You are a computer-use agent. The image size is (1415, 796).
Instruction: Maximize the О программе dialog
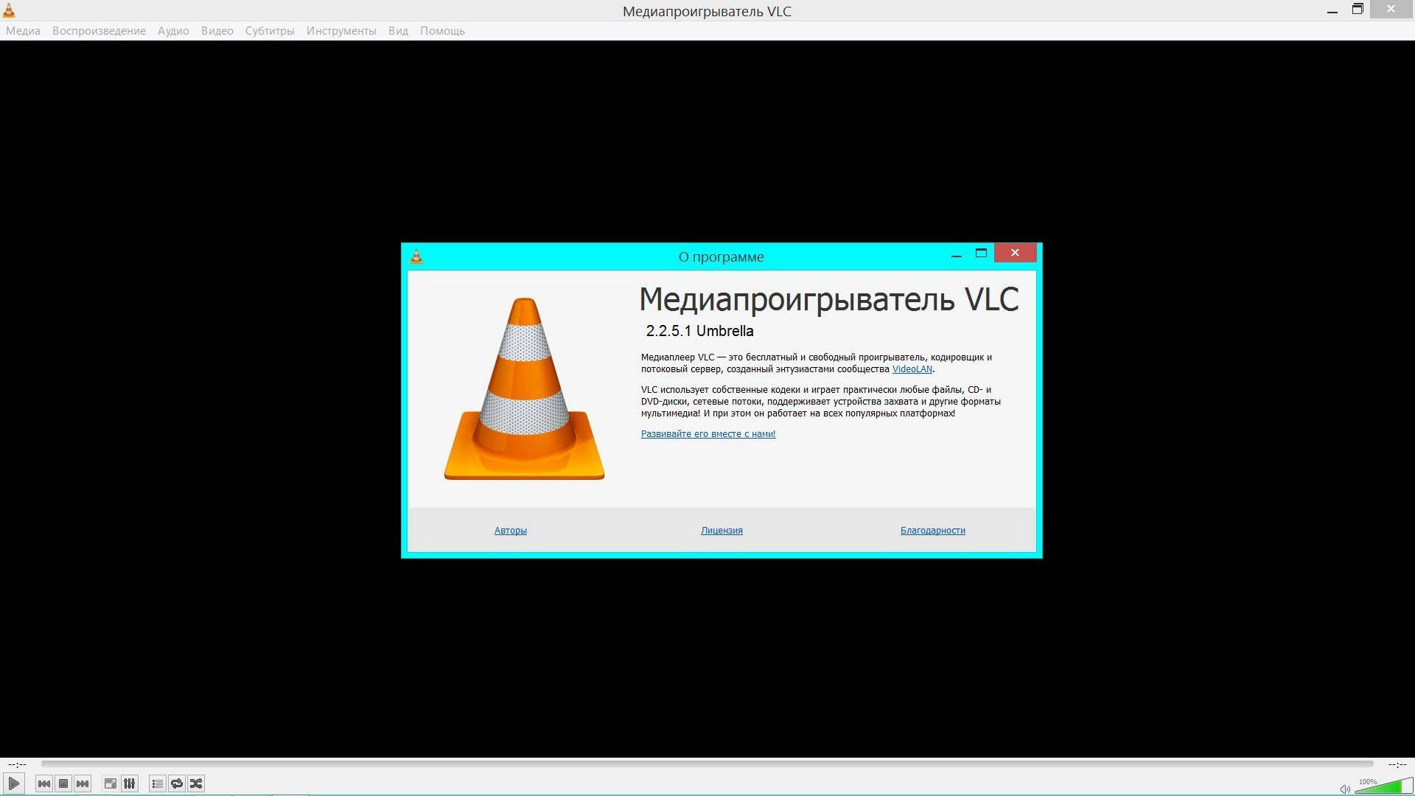pos(981,253)
